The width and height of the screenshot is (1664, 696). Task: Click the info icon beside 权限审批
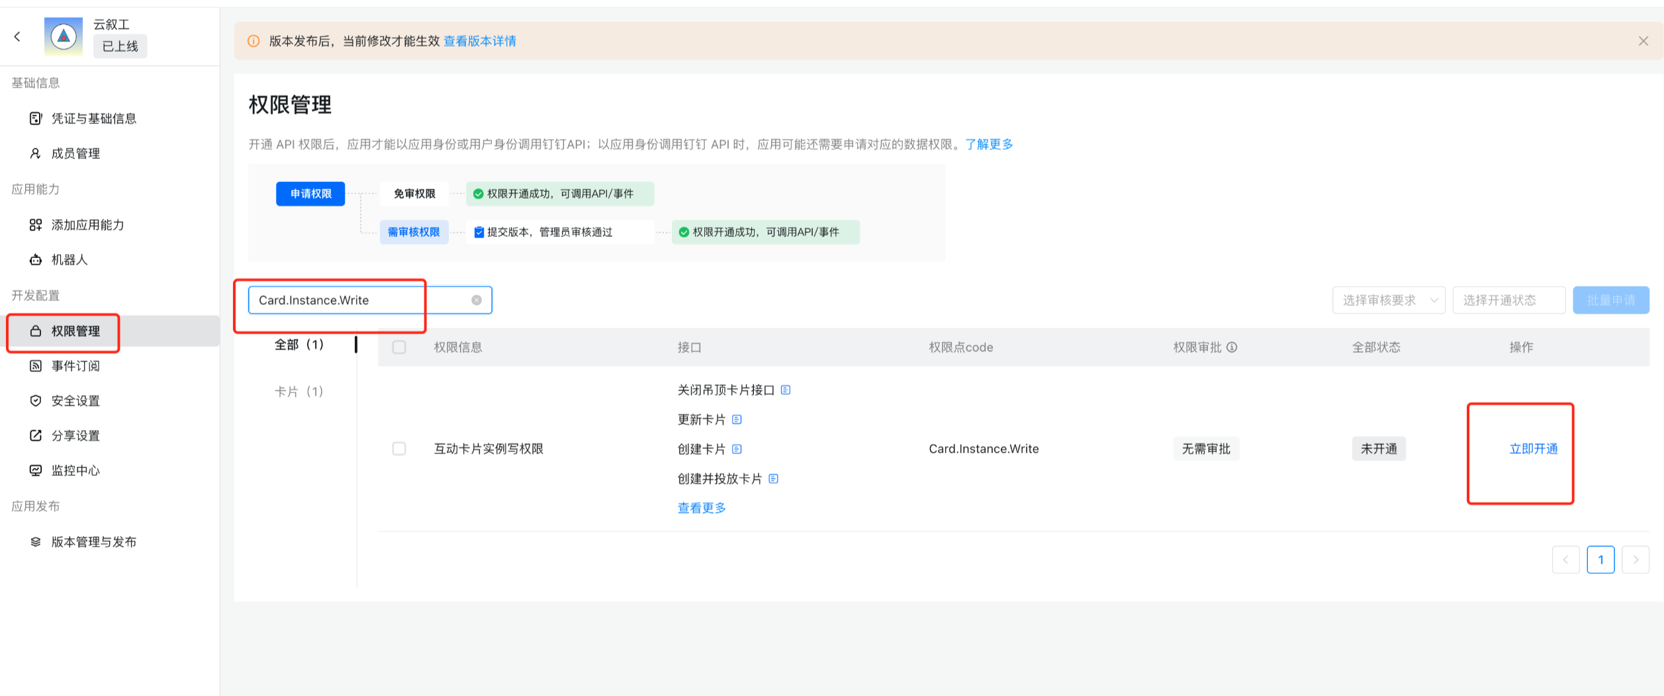tap(1232, 347)
